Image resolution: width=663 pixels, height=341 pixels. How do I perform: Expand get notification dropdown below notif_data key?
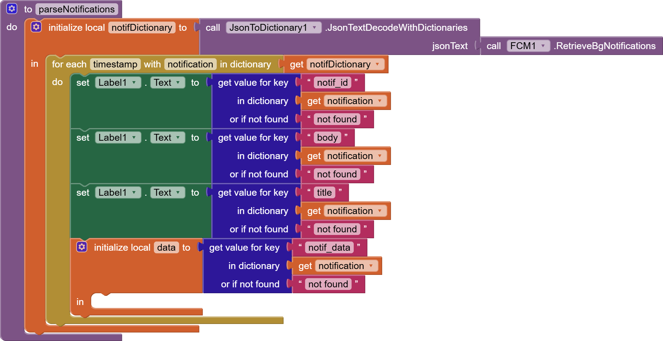[x=371, y=266]
